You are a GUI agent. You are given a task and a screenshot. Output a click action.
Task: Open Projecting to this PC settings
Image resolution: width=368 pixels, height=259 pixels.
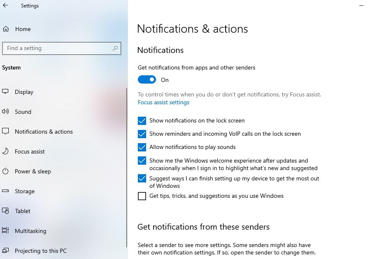(x=41, y=251)
